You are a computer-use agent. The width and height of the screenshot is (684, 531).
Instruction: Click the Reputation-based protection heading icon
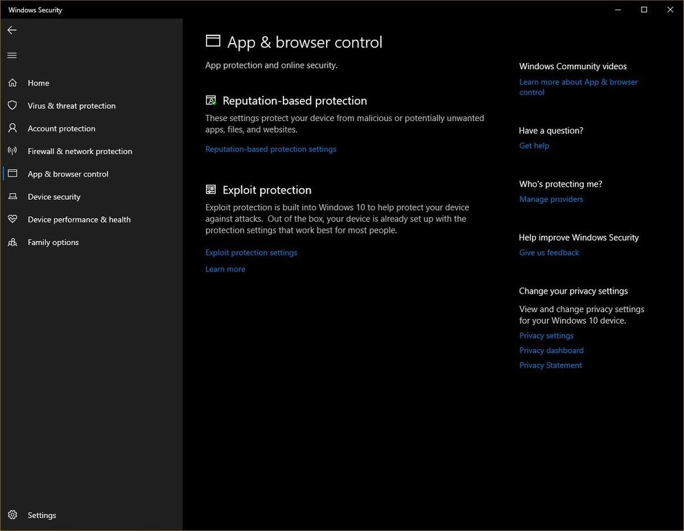(x=211, y=101)
